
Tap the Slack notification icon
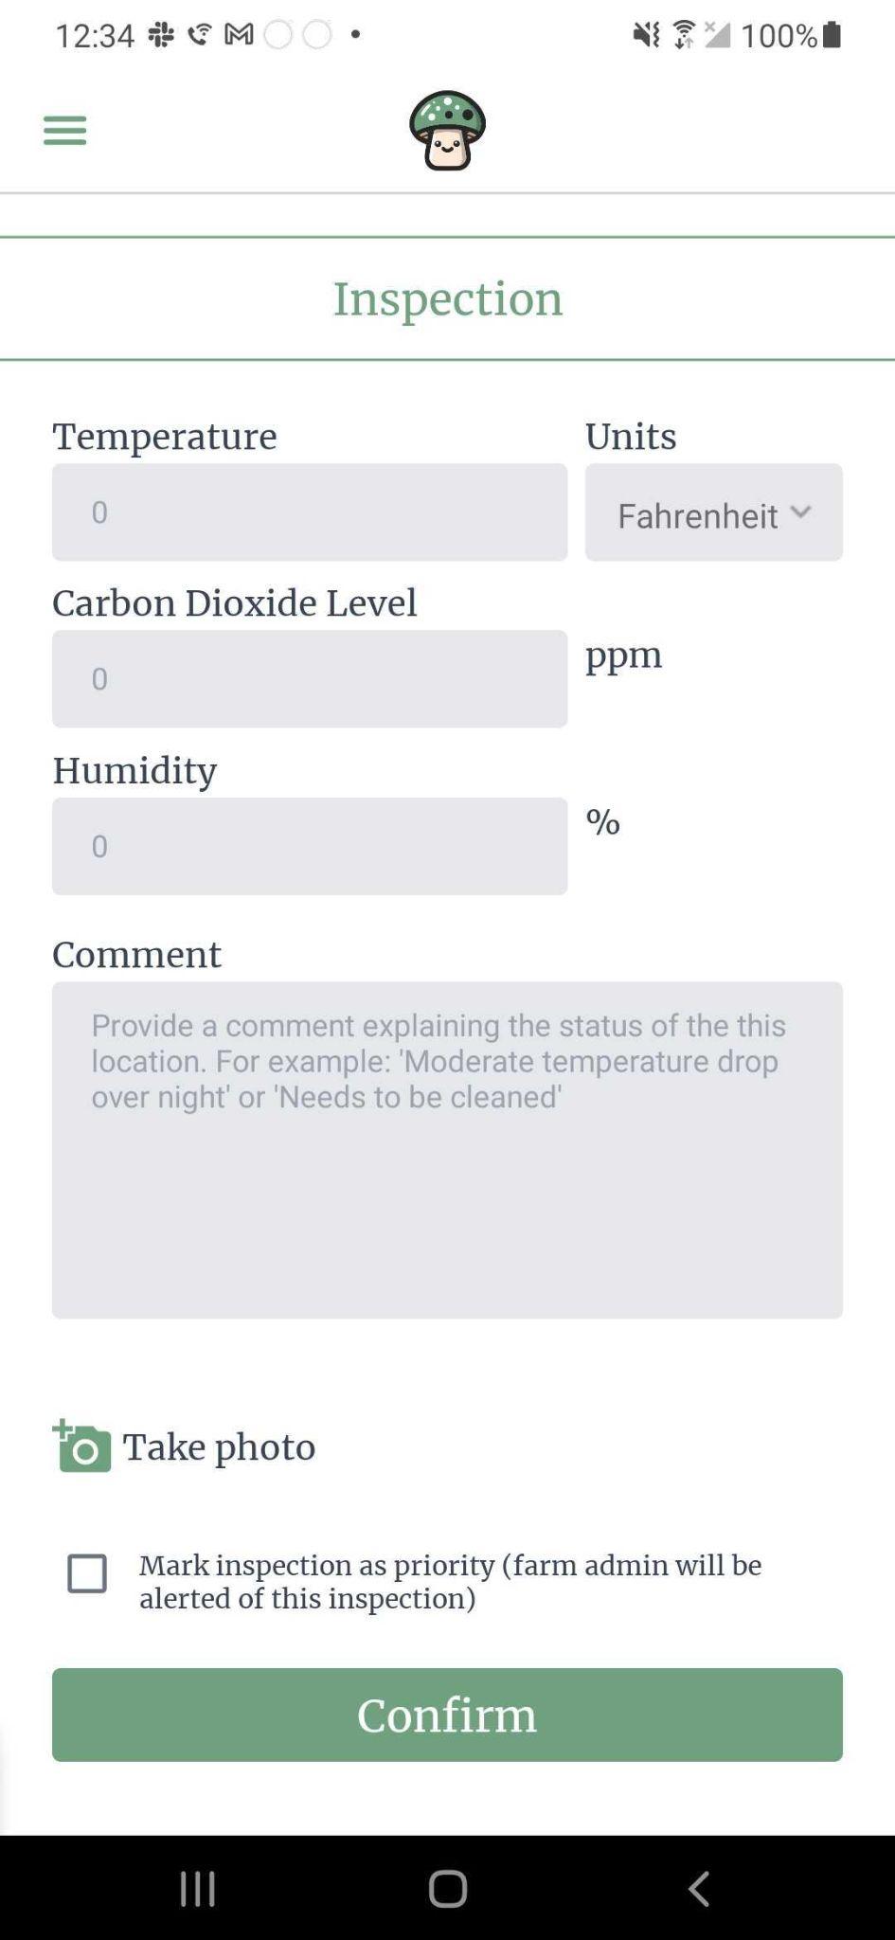pos(161,35)
